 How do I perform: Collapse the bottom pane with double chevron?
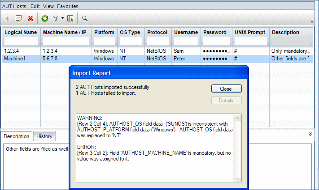tap(310, 134)
